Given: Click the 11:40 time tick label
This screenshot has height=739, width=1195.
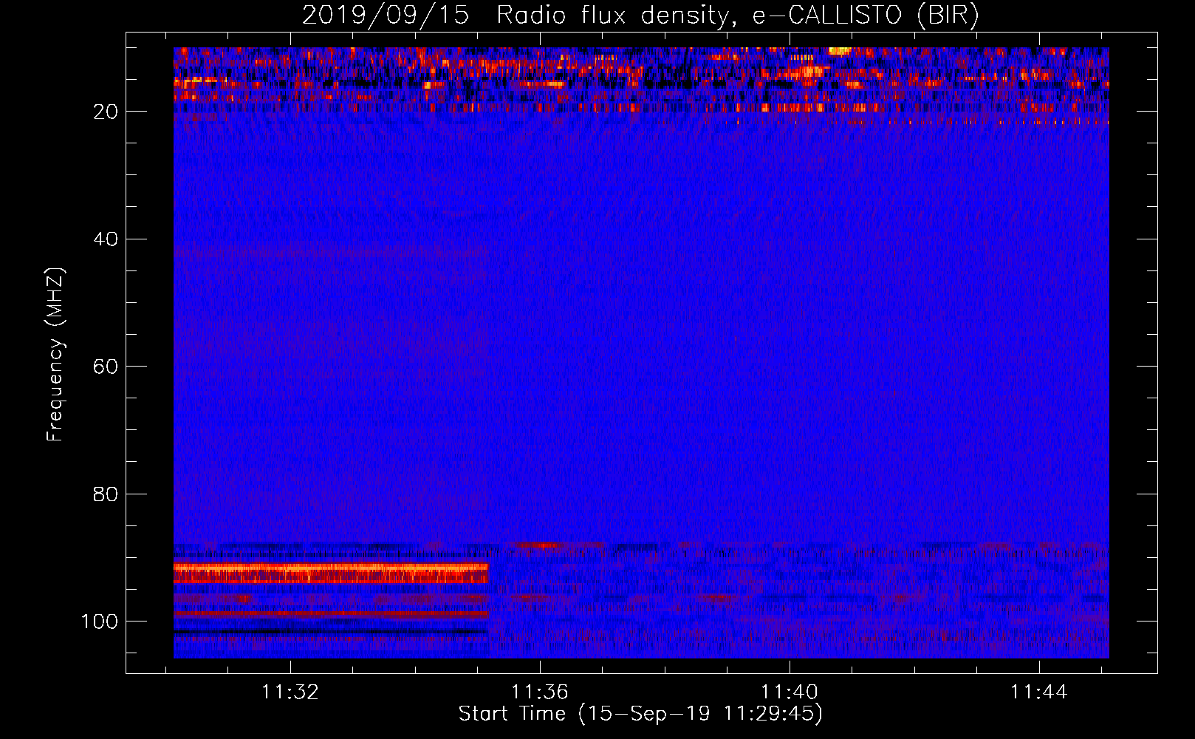Looking at the screenshot, I should coord(790,692).
